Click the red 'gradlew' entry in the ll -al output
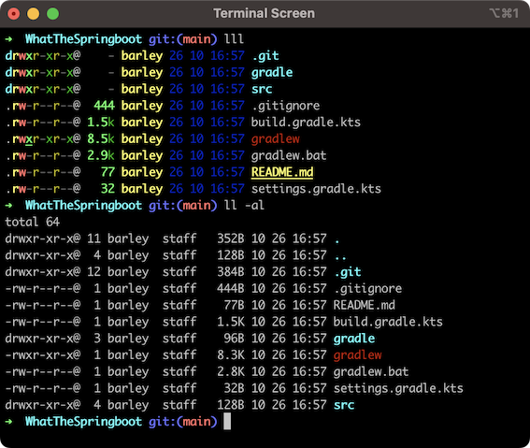This screenshot has height=448, width=530. 358,355
